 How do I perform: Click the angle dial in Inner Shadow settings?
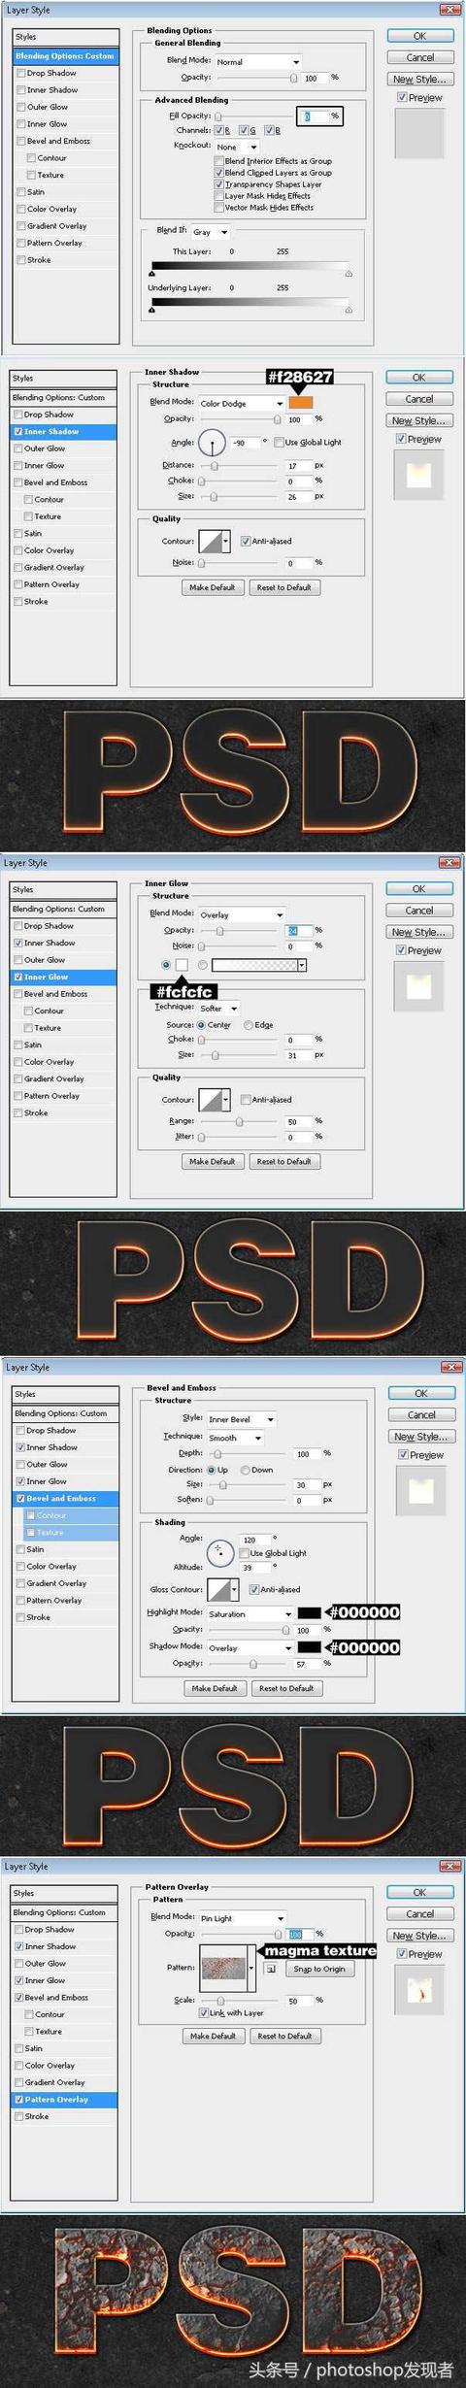point(212,443)
